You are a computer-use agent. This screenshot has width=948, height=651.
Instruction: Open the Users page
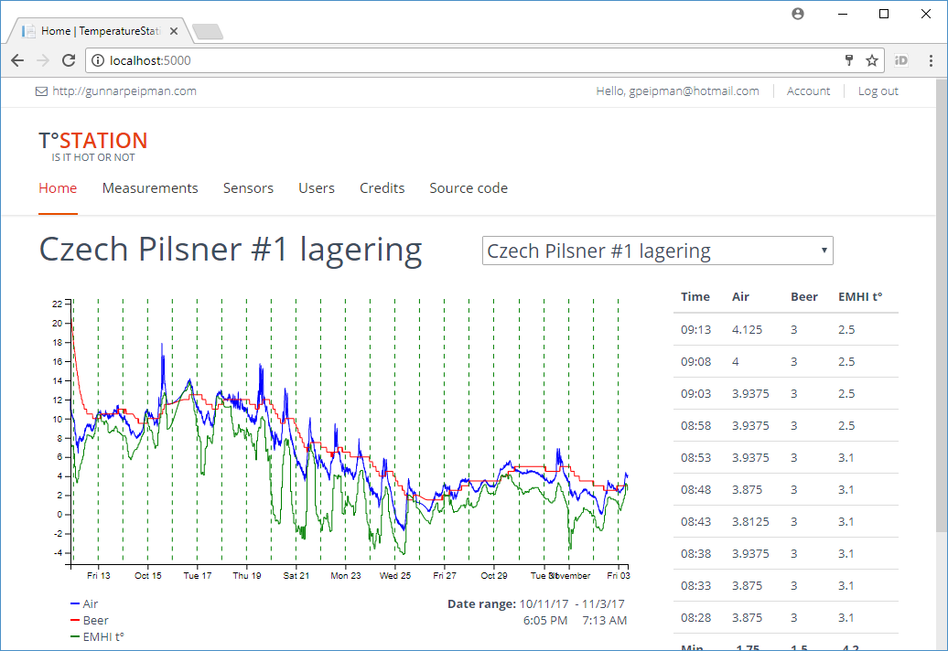[x=317, y=188]
